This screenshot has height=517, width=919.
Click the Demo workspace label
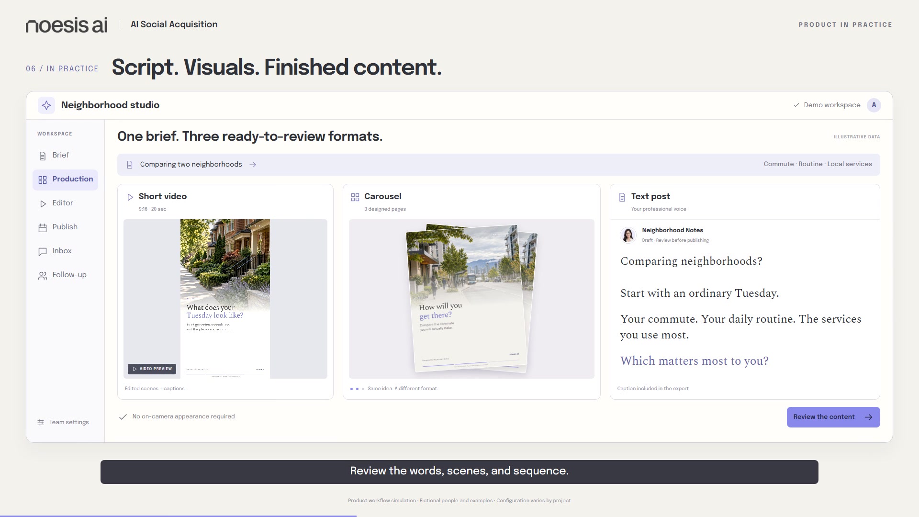coord(832,105)
